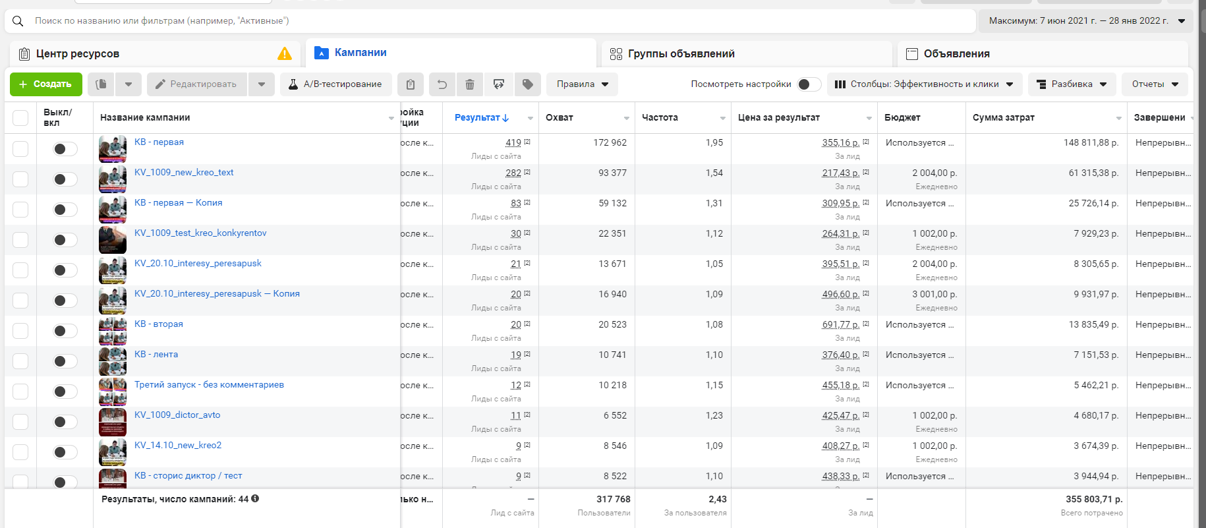Open the Правила dropdown
Image resolution: width=1206 pixels, height=528 pixels.
[582, 84]
